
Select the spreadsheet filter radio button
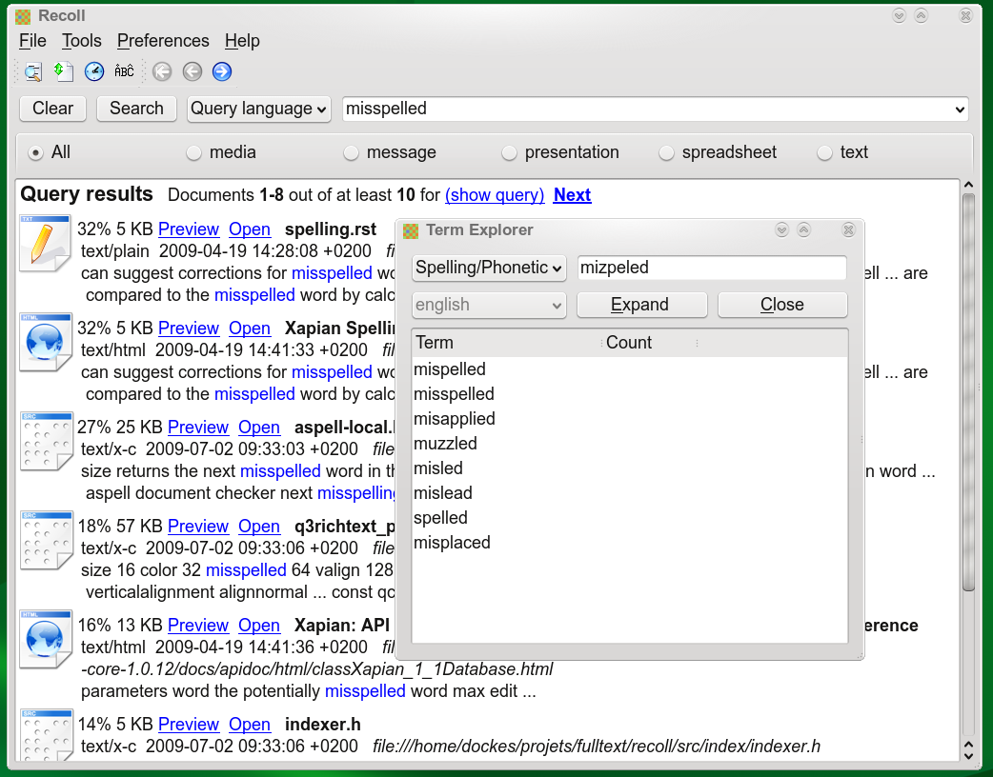[665, 152]
